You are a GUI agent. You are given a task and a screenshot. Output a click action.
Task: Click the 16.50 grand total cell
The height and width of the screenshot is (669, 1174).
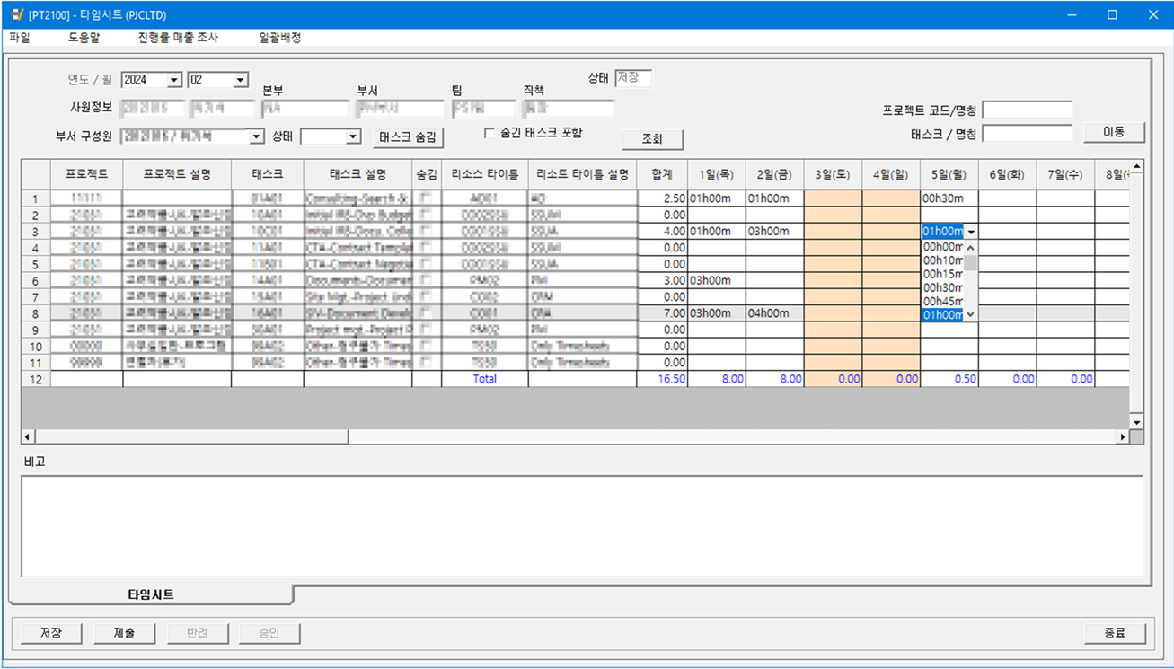pos(662,379)
